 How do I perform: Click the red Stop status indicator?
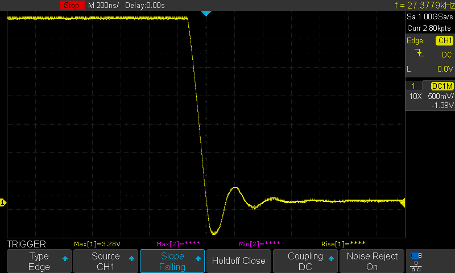tap(71, 5)
